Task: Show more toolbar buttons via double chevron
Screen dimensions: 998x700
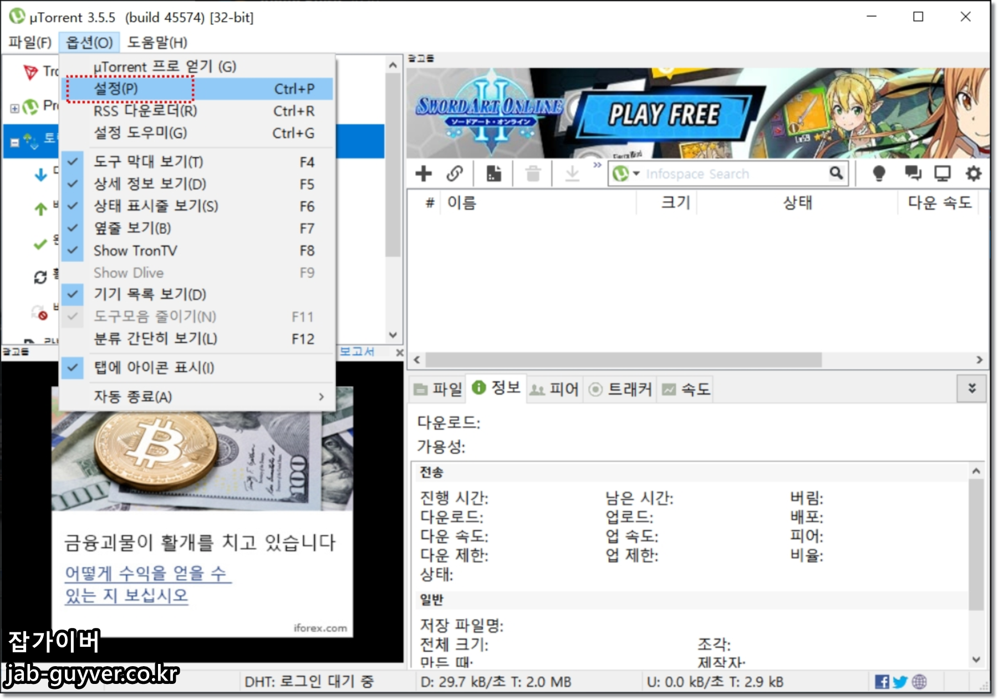Action: [597, 165]
